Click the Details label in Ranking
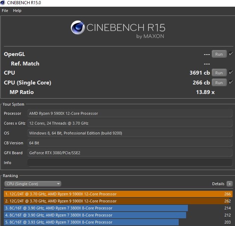Image resolution: width=235 pixels, height=226 pixels. 218,184
